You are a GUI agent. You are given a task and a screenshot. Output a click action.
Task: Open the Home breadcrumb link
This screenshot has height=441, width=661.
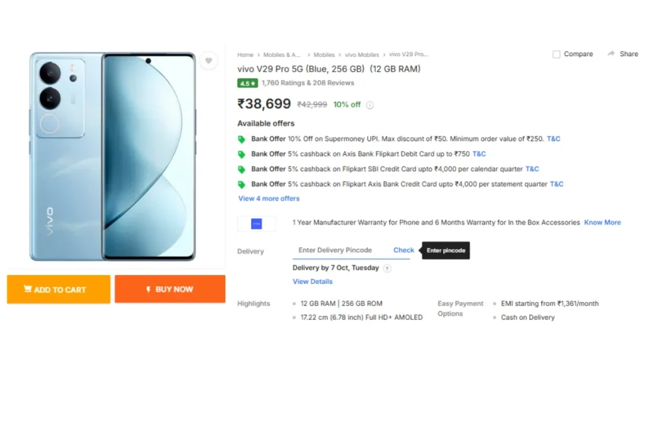pyautogui.click(x=245, y=55)
